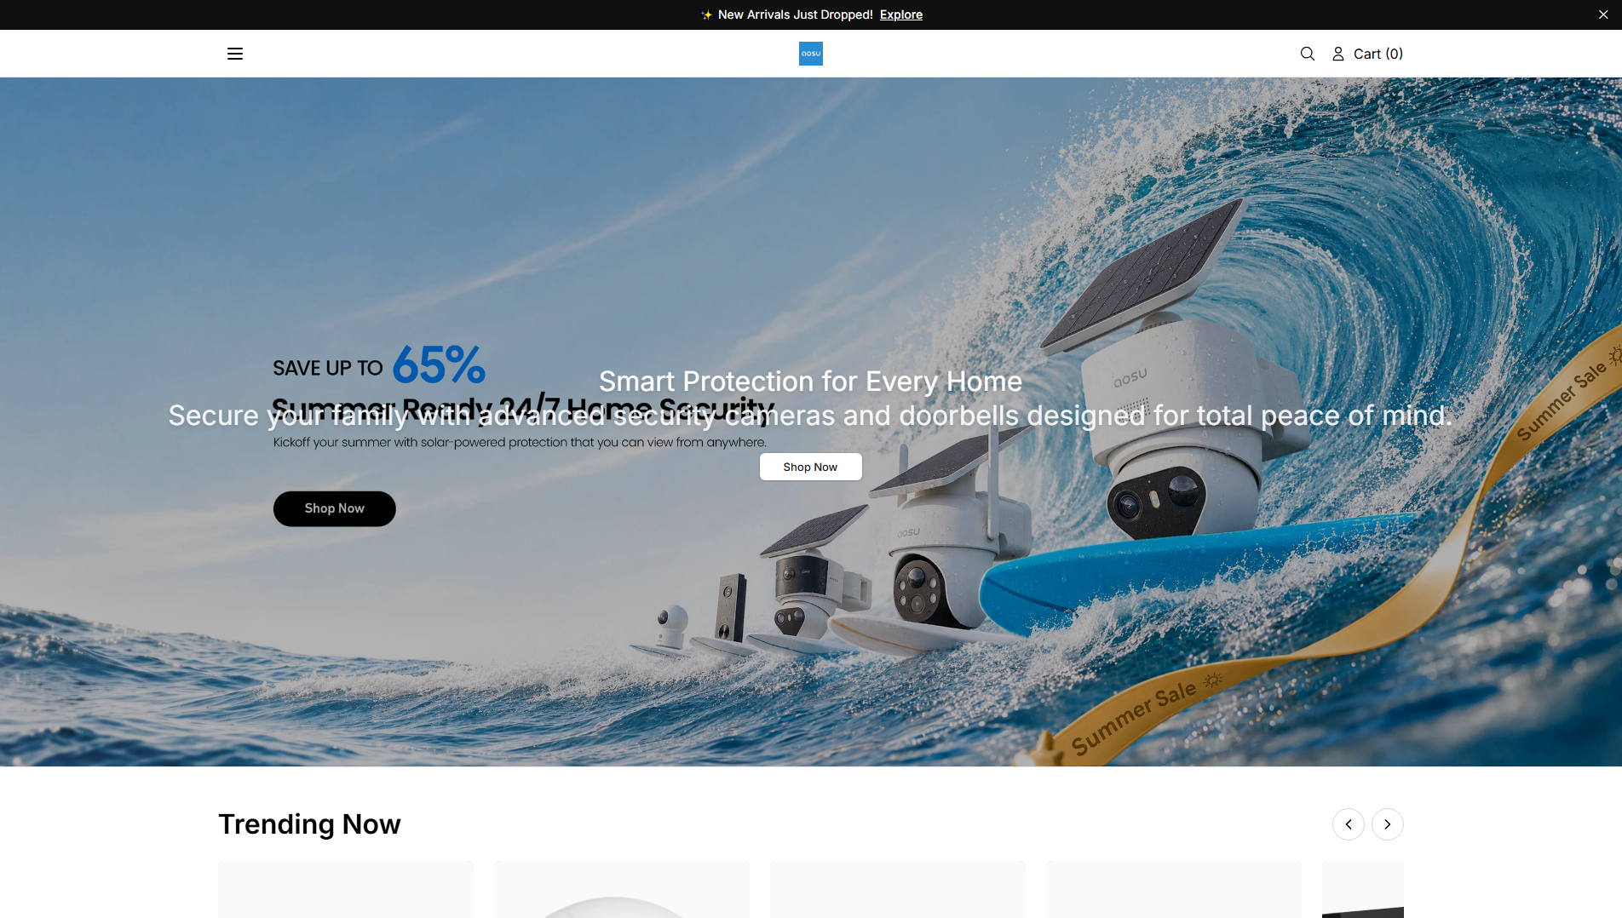Click 'Smart Protection for Every Home' headline

[x=810, y=382]
